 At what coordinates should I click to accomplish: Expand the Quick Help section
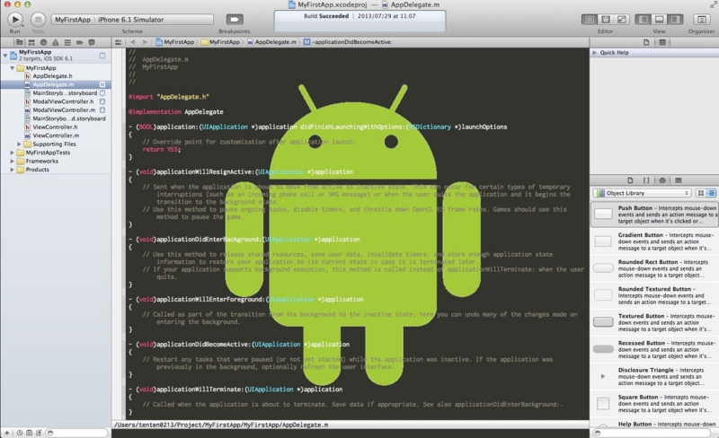[595, 53]
